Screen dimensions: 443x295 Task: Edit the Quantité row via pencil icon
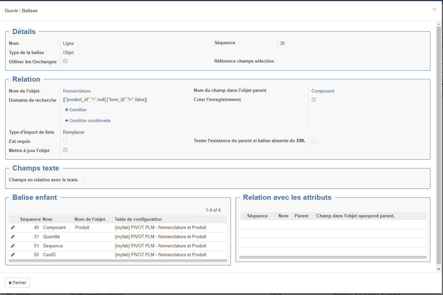13,236
